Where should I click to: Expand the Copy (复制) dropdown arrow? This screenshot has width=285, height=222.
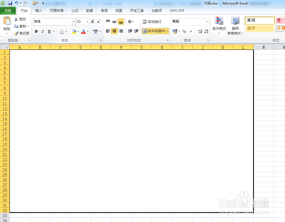pos(28,26)
